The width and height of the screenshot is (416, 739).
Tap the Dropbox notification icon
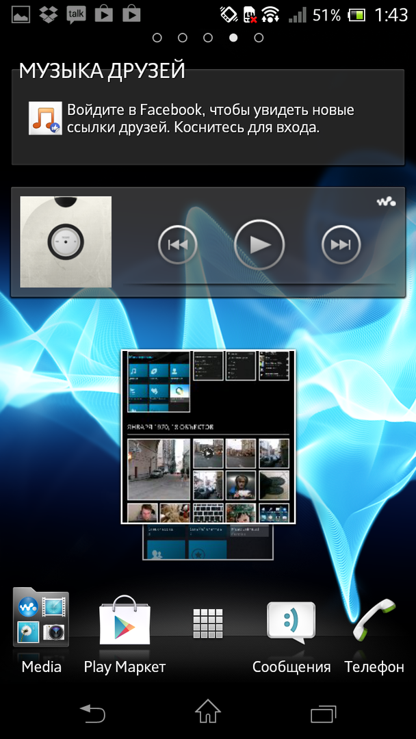tap(48, 14)
